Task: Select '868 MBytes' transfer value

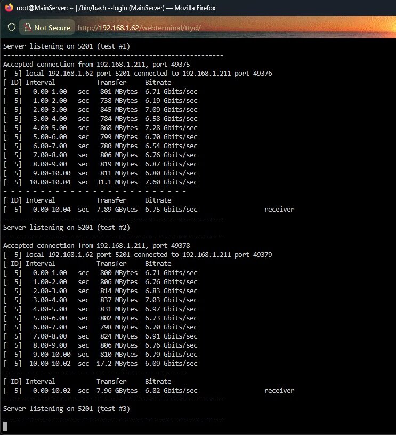Action: (119, 128)
